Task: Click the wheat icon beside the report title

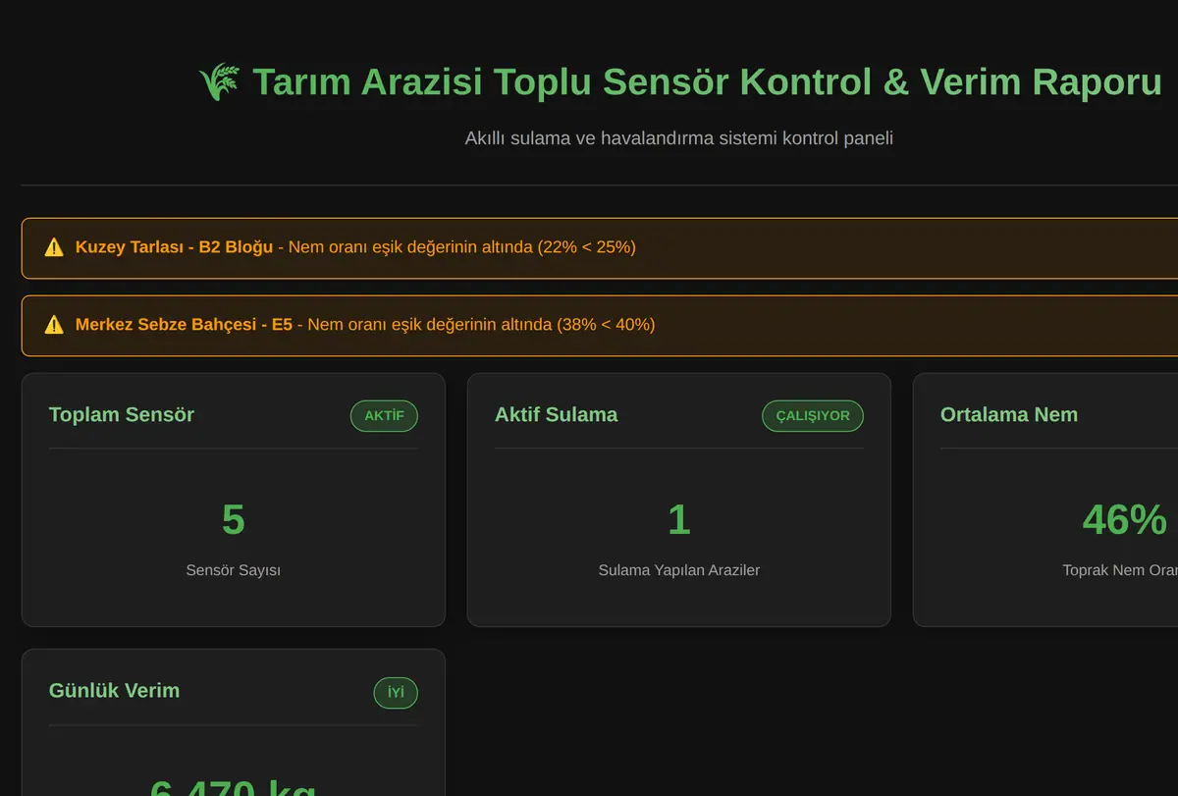Action: [219, 82]
